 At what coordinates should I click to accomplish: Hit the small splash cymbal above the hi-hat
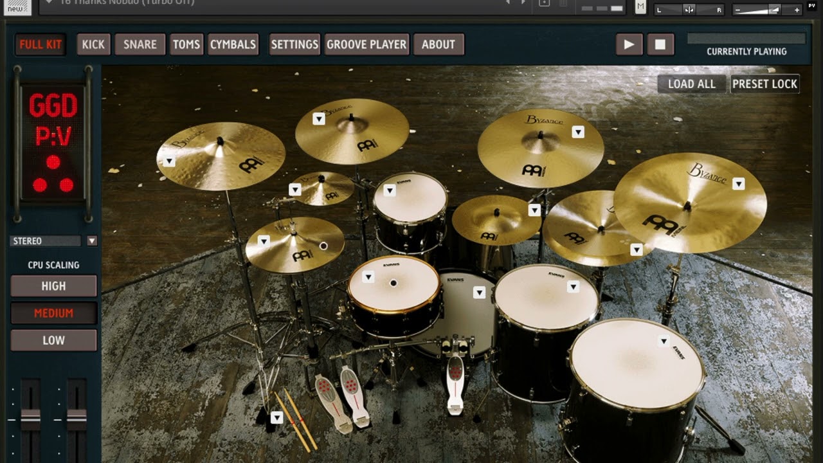coord(322,188)
